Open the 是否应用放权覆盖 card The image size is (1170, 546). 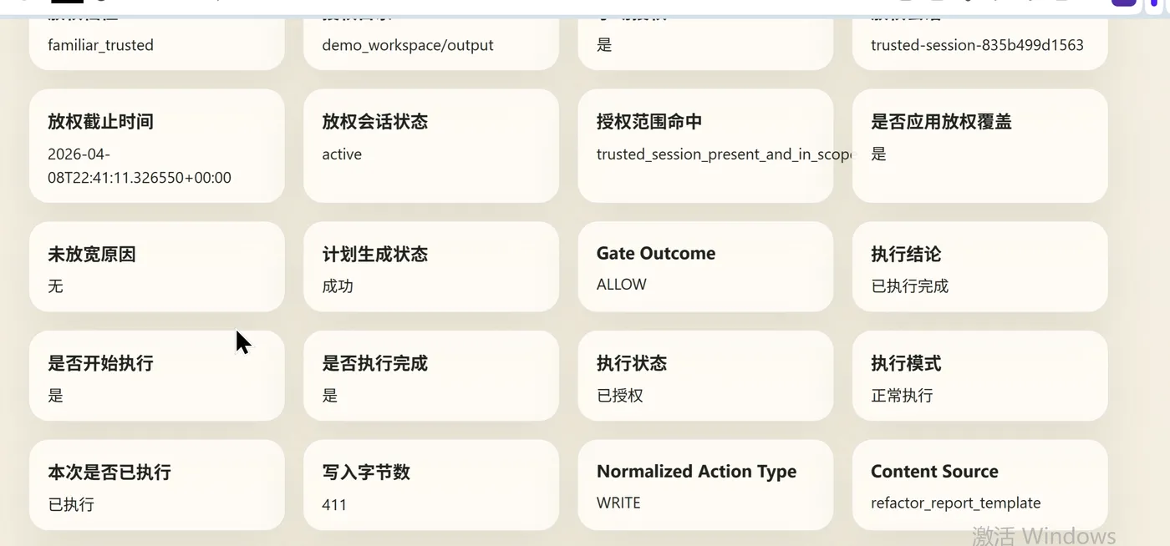pyautogui.click(x=979, y=146)
